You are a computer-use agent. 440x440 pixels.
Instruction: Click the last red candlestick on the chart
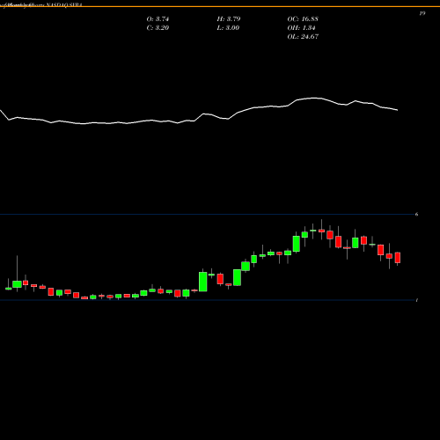click(x=398, y=258)
